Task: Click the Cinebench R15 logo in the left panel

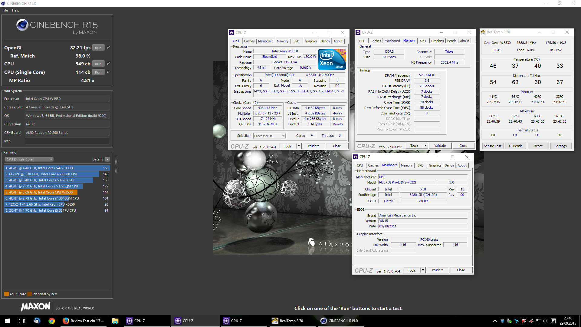Action: pyautogui.click(x=57, y=26)
